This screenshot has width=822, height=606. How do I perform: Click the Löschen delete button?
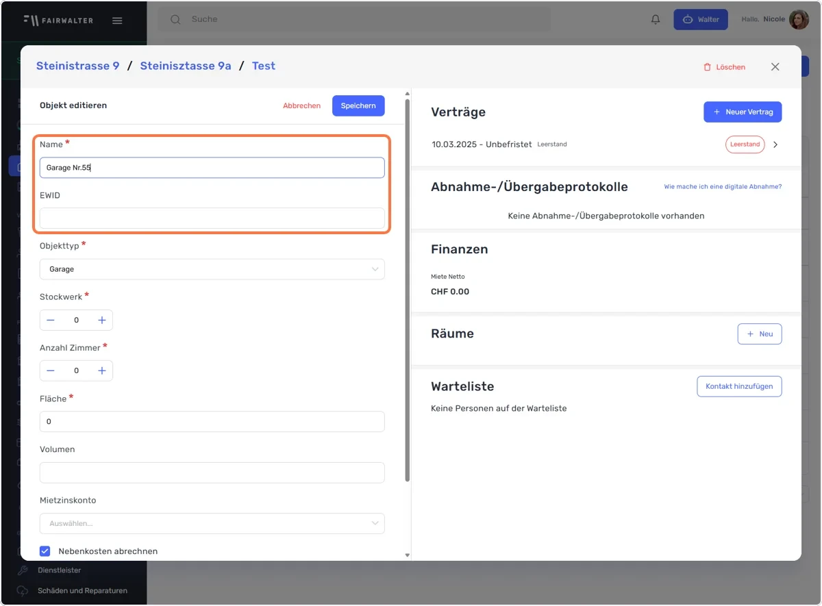[x=724, y=67]
